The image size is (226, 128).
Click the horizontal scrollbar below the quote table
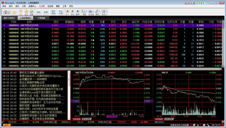tap(112, 69)
